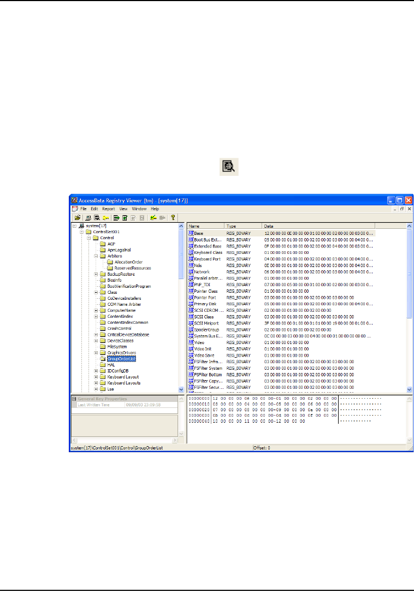Image resolution: width=414 pixels, height=610 pixels.
Task: Expand the GraphicsDrivers node
Action: (96, 353)
